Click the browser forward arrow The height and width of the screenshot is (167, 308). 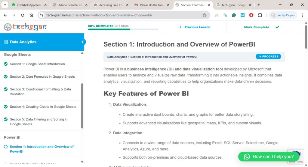14,15
